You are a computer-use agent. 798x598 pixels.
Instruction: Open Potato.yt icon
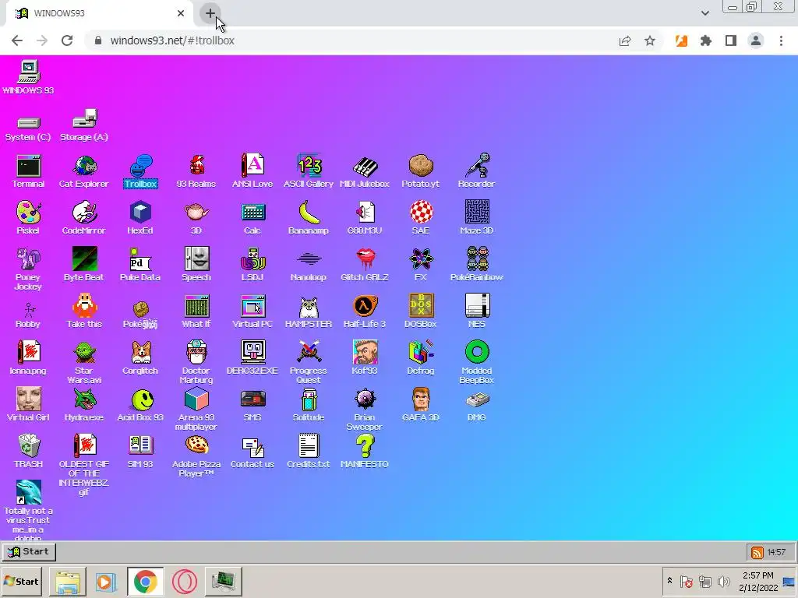[x=420, y=171]
